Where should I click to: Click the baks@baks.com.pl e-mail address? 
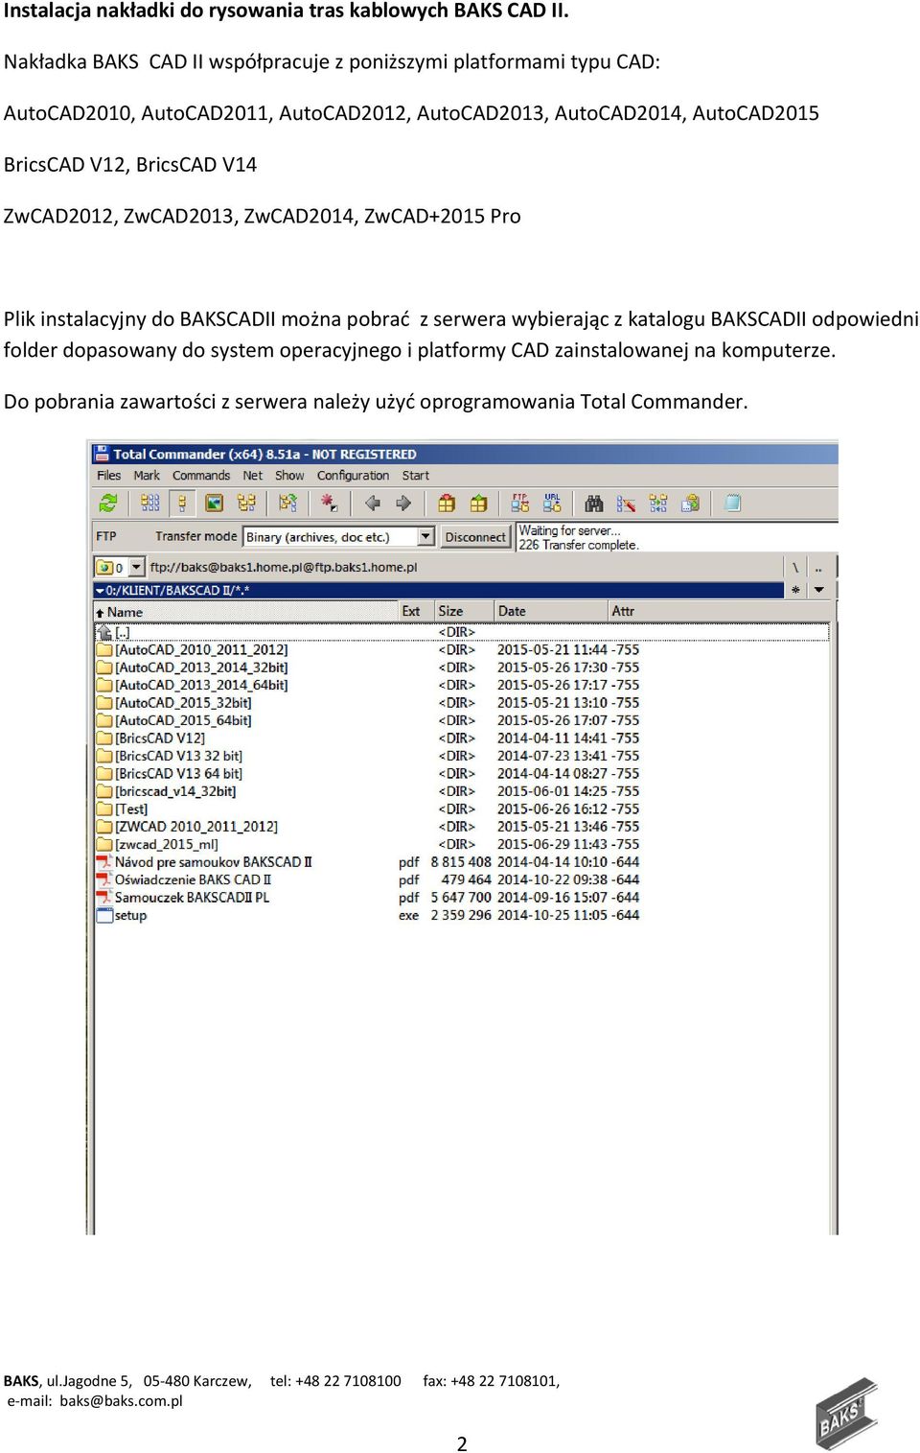coord(121,1401)
